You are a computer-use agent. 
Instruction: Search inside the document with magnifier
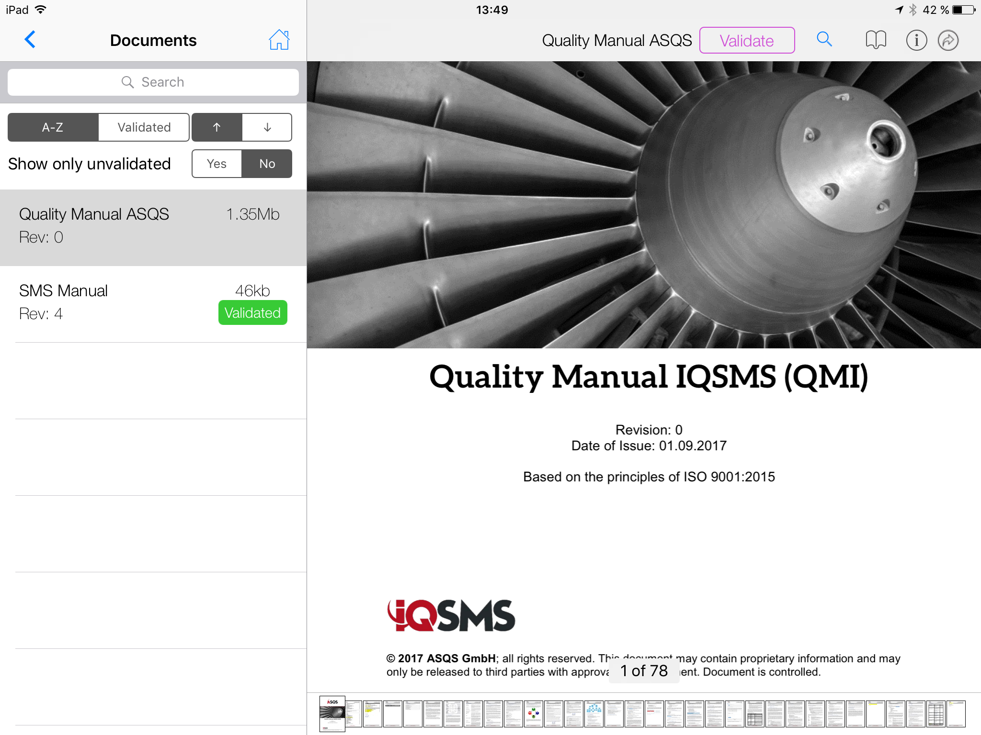824,40
